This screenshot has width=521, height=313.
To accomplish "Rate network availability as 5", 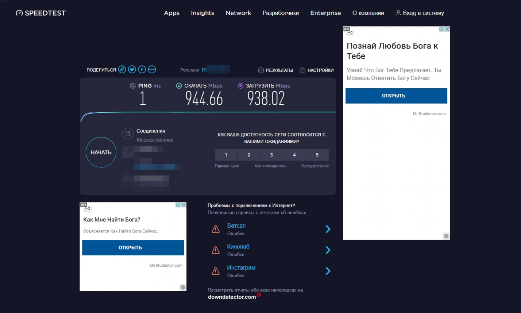I will tap(317, 155).
